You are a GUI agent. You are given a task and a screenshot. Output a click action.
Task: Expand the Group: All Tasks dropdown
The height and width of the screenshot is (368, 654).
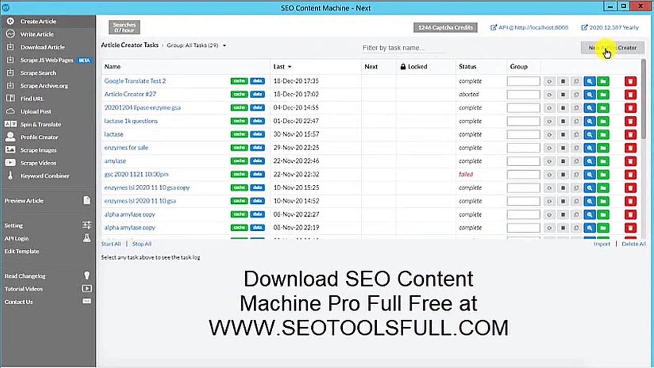pyautogui.click(x=197, y=45)
